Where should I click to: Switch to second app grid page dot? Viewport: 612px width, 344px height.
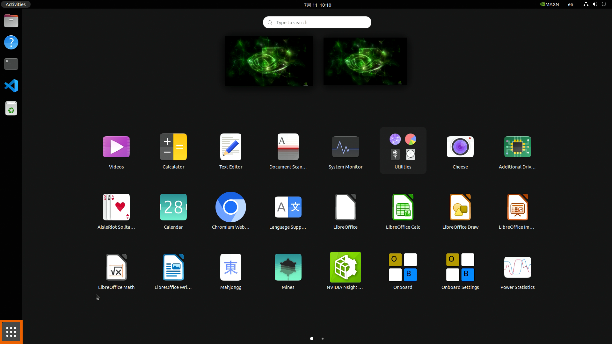click(323, 339)
